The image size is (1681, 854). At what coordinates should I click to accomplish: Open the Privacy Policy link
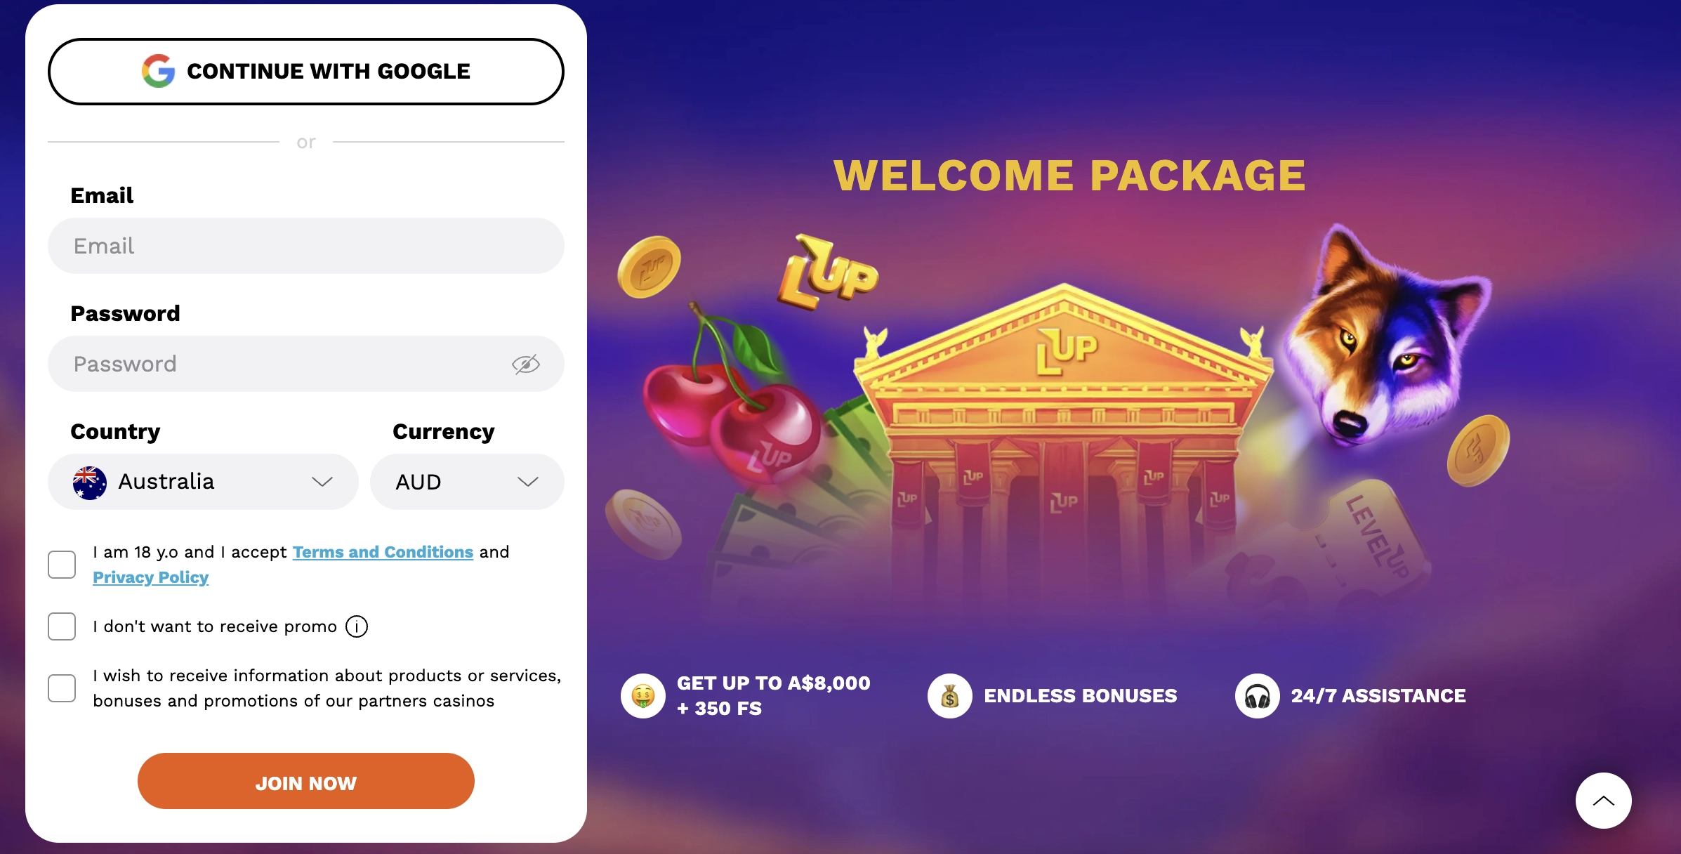tap(151, 577)
